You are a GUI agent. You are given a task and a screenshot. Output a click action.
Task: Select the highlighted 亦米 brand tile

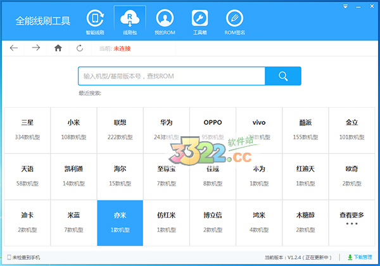(x=120, y=223)
